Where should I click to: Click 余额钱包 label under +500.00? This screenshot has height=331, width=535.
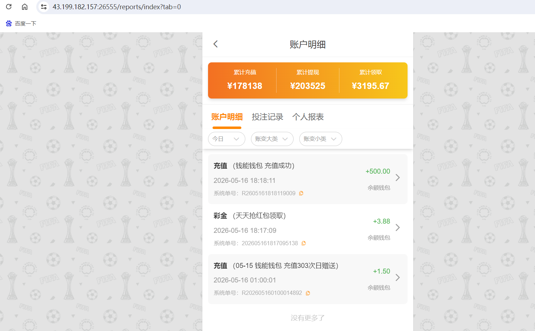tap(379, 187)
